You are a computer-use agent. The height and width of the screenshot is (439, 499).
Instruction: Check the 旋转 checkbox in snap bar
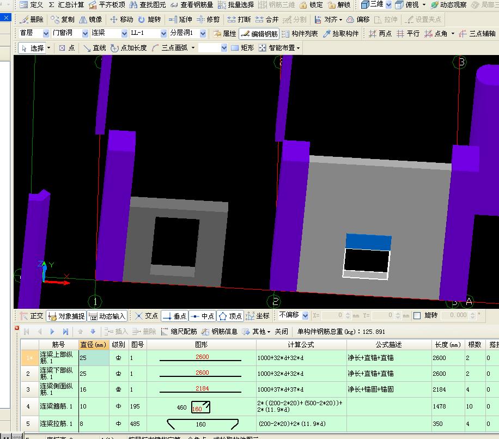point(417,315)
